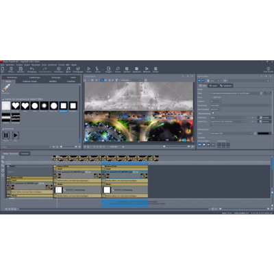Switch to the Storyboard timeline tab
Viewport: 274px width, 274px height.
25,153
